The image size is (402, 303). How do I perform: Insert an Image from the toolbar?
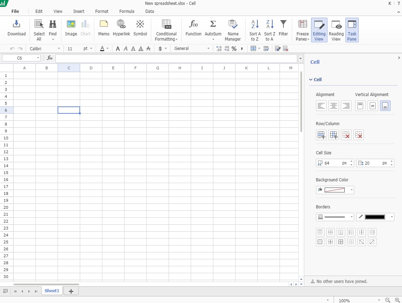click(71, 28)
